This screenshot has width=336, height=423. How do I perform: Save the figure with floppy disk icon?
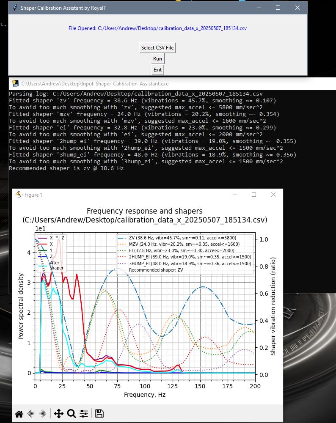(x=99, y=414)
